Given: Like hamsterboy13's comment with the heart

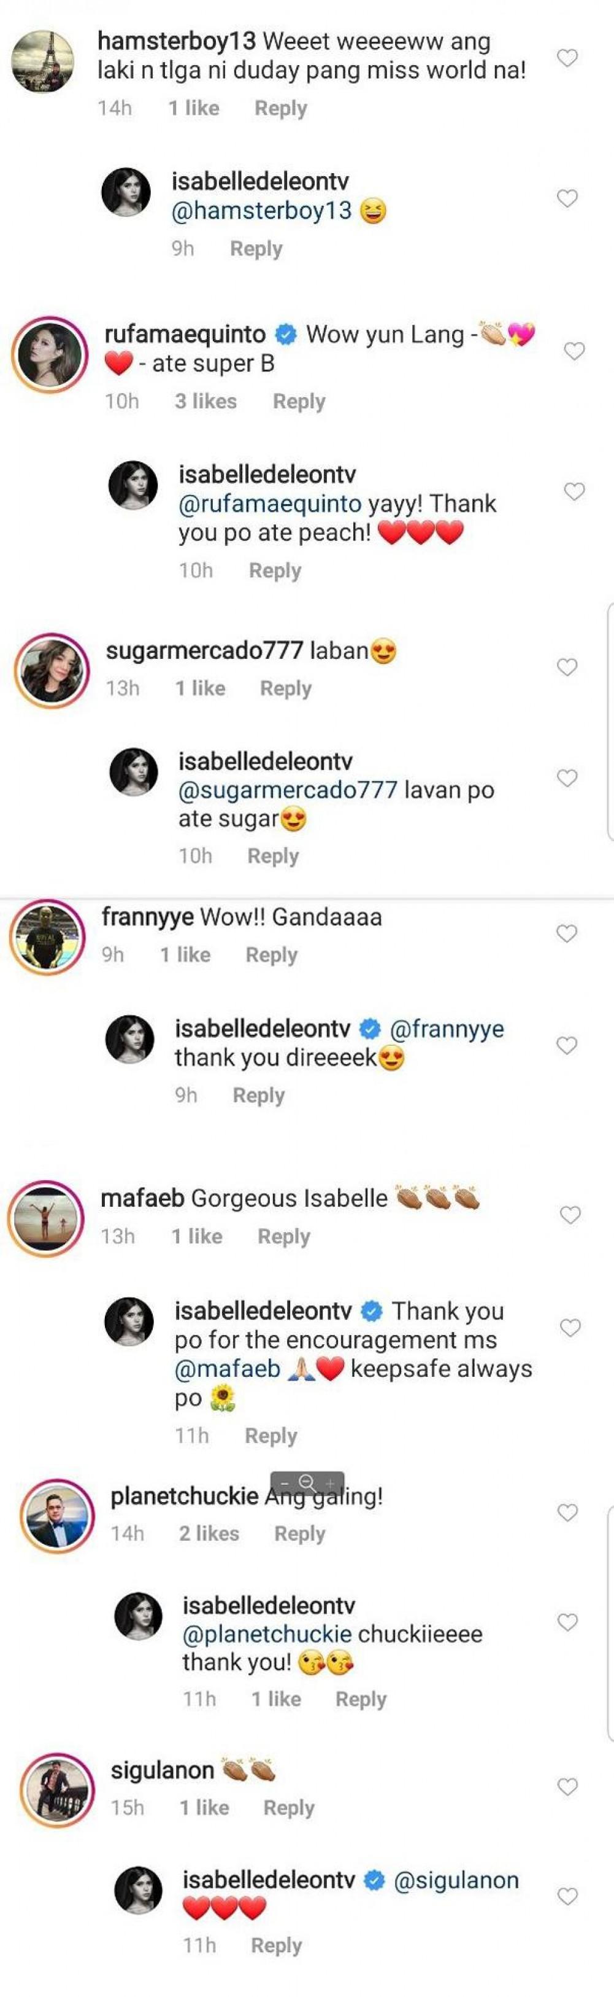Looking at the screenshot, I should [x=567, y=58].
